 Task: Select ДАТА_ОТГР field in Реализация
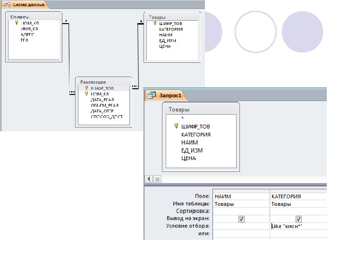pyautogui.click(x=102, y=111)
